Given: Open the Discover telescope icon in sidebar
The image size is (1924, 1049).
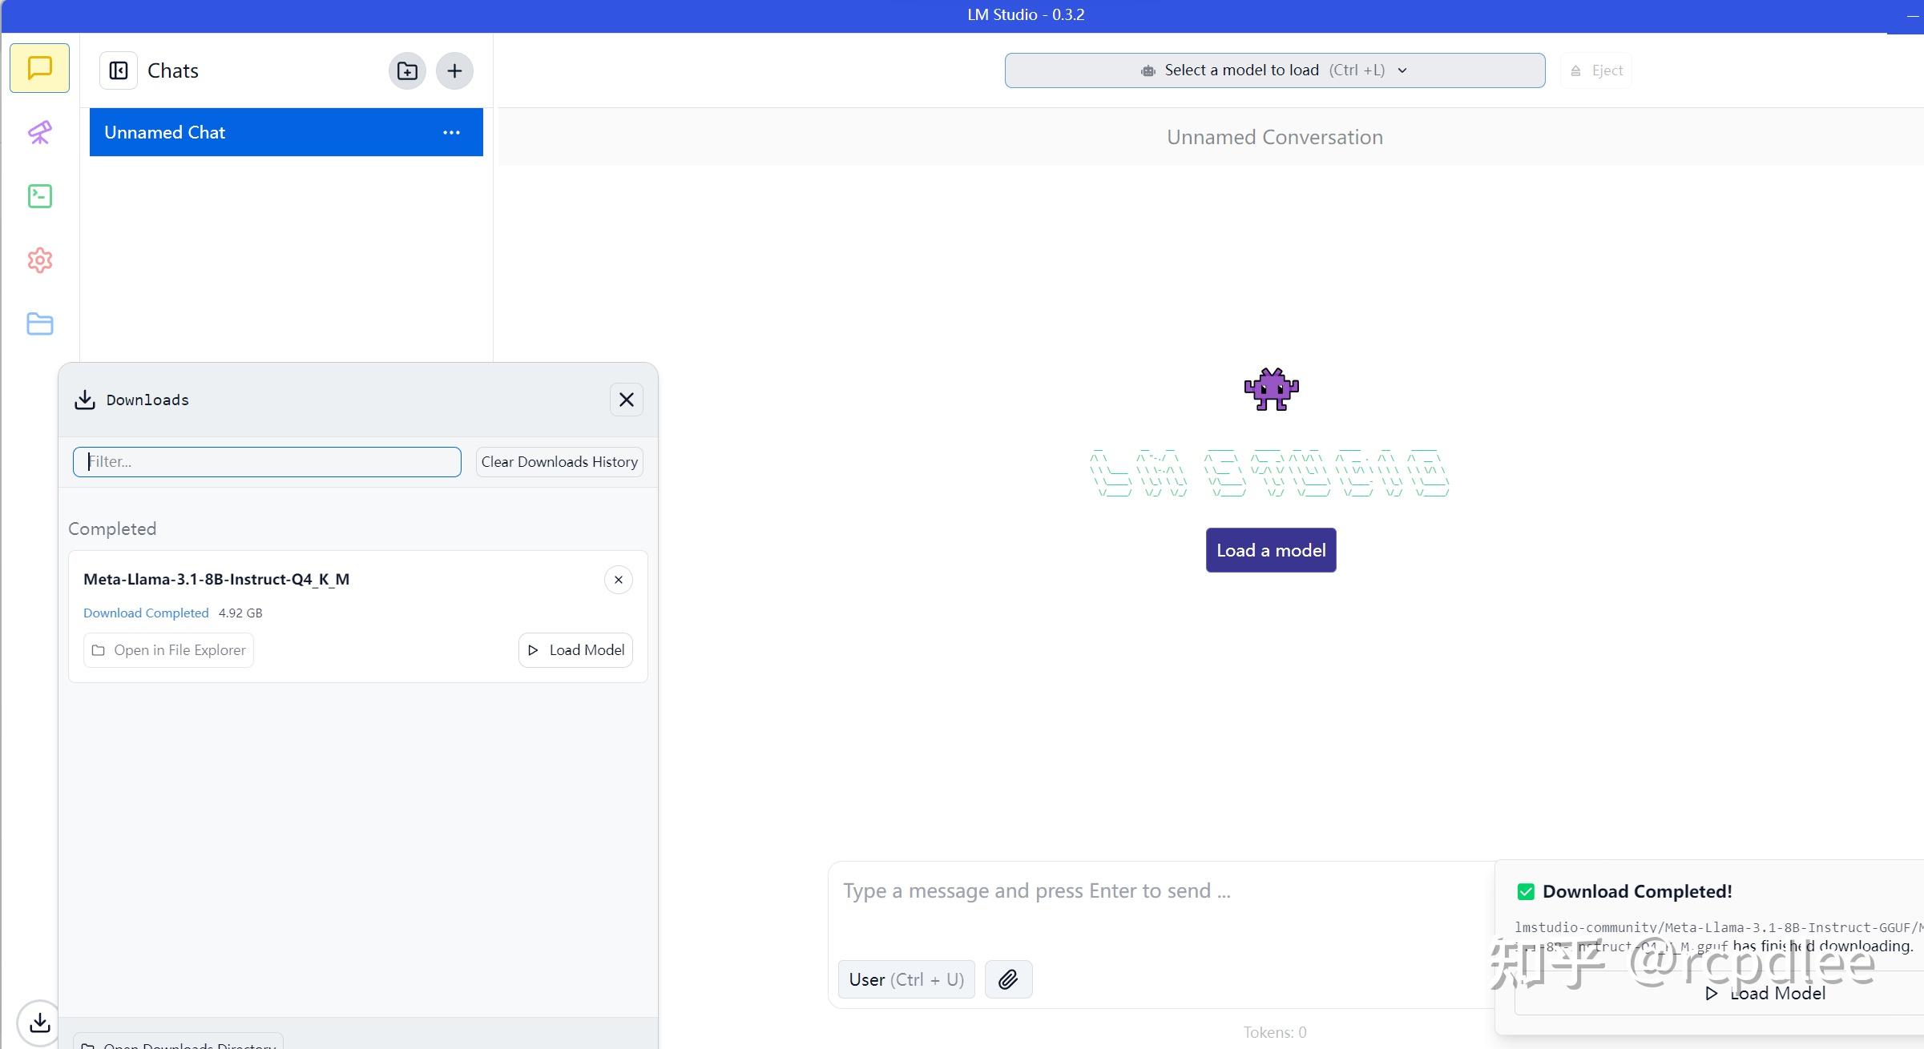Looking at the screenshot, I should click(40, 132).
